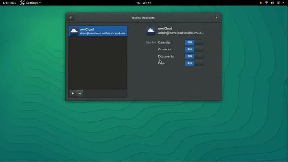Click the orange notification indicator in top bar
288x162 pixels.
[261, 3]
